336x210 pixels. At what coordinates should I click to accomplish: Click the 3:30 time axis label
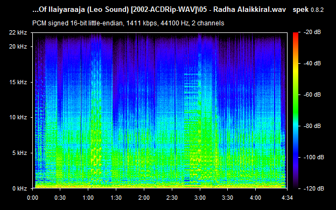pos(227,198)
